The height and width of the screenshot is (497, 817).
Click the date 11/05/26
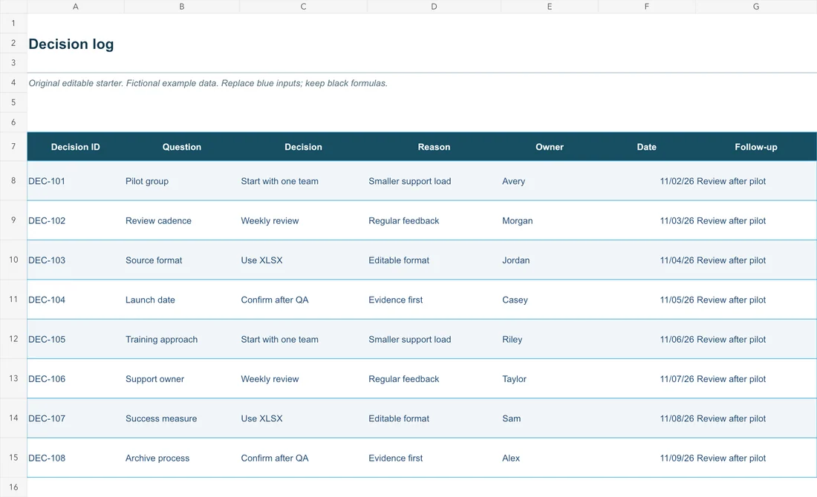point(677,300)
